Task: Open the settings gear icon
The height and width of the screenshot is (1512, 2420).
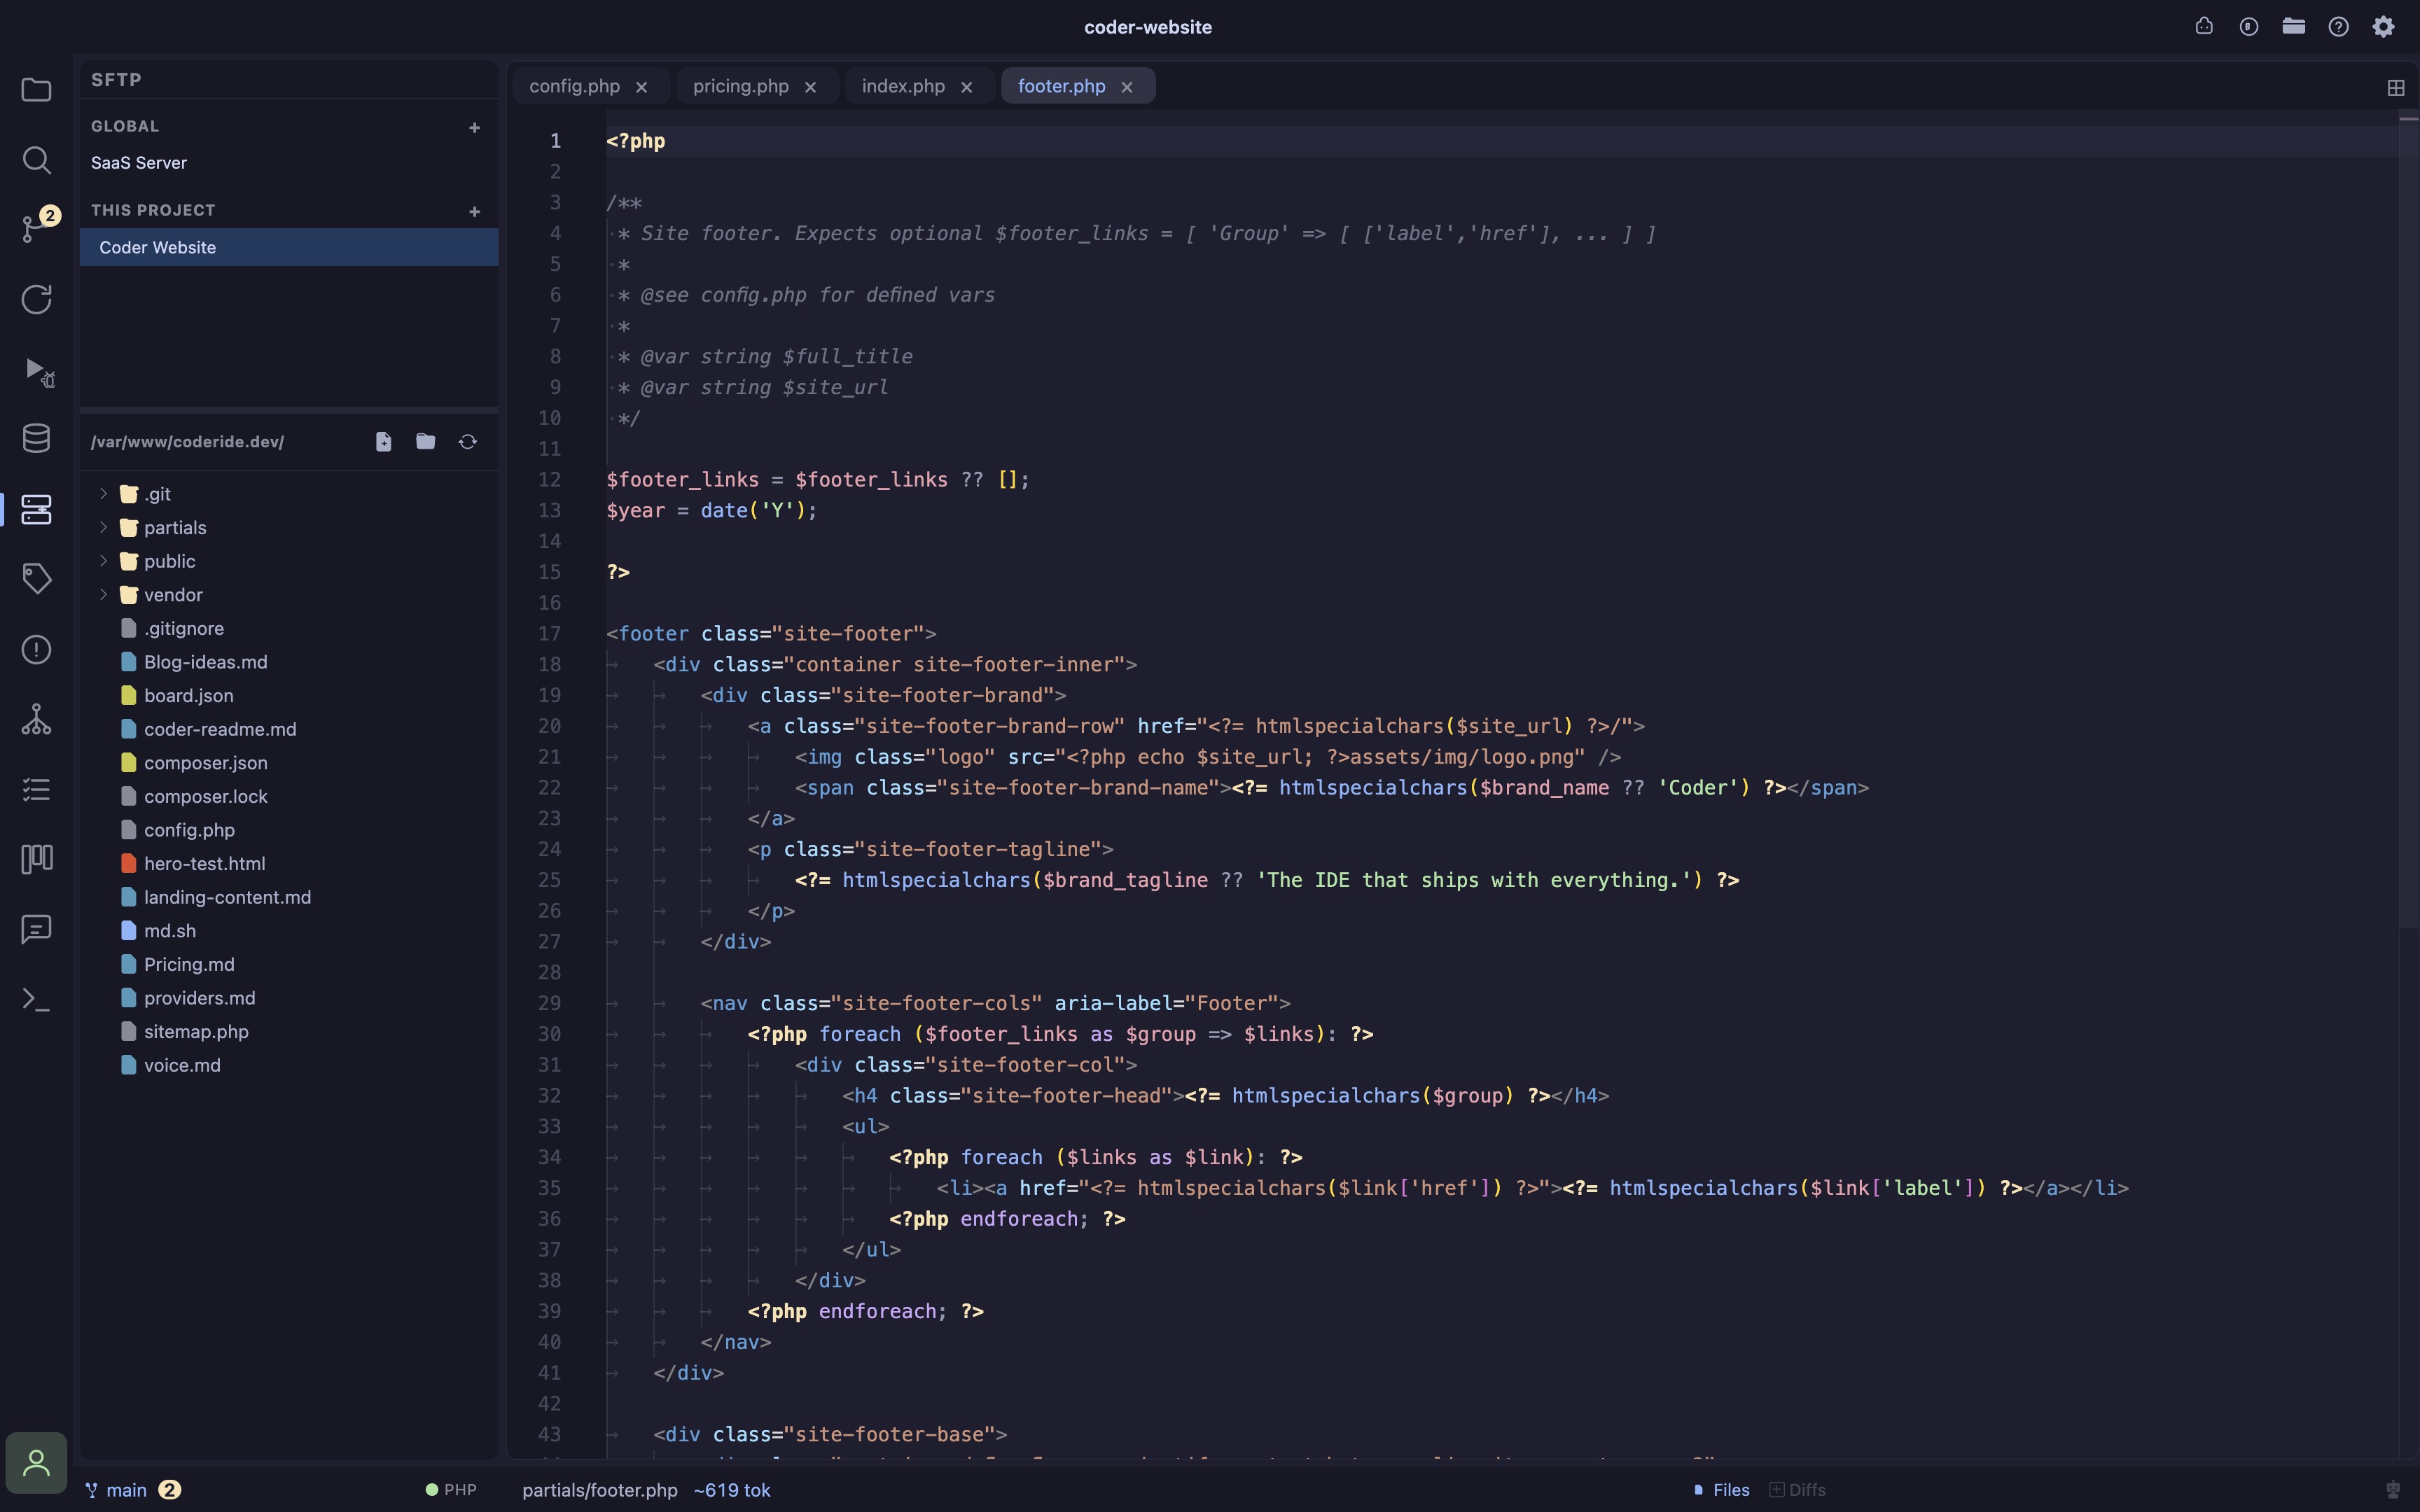Action: [x=2383, y=27]
